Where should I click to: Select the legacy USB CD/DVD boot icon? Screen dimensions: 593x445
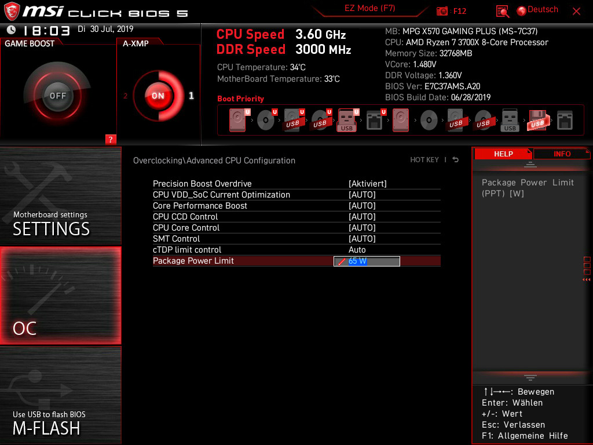click(x=483, y=120)
